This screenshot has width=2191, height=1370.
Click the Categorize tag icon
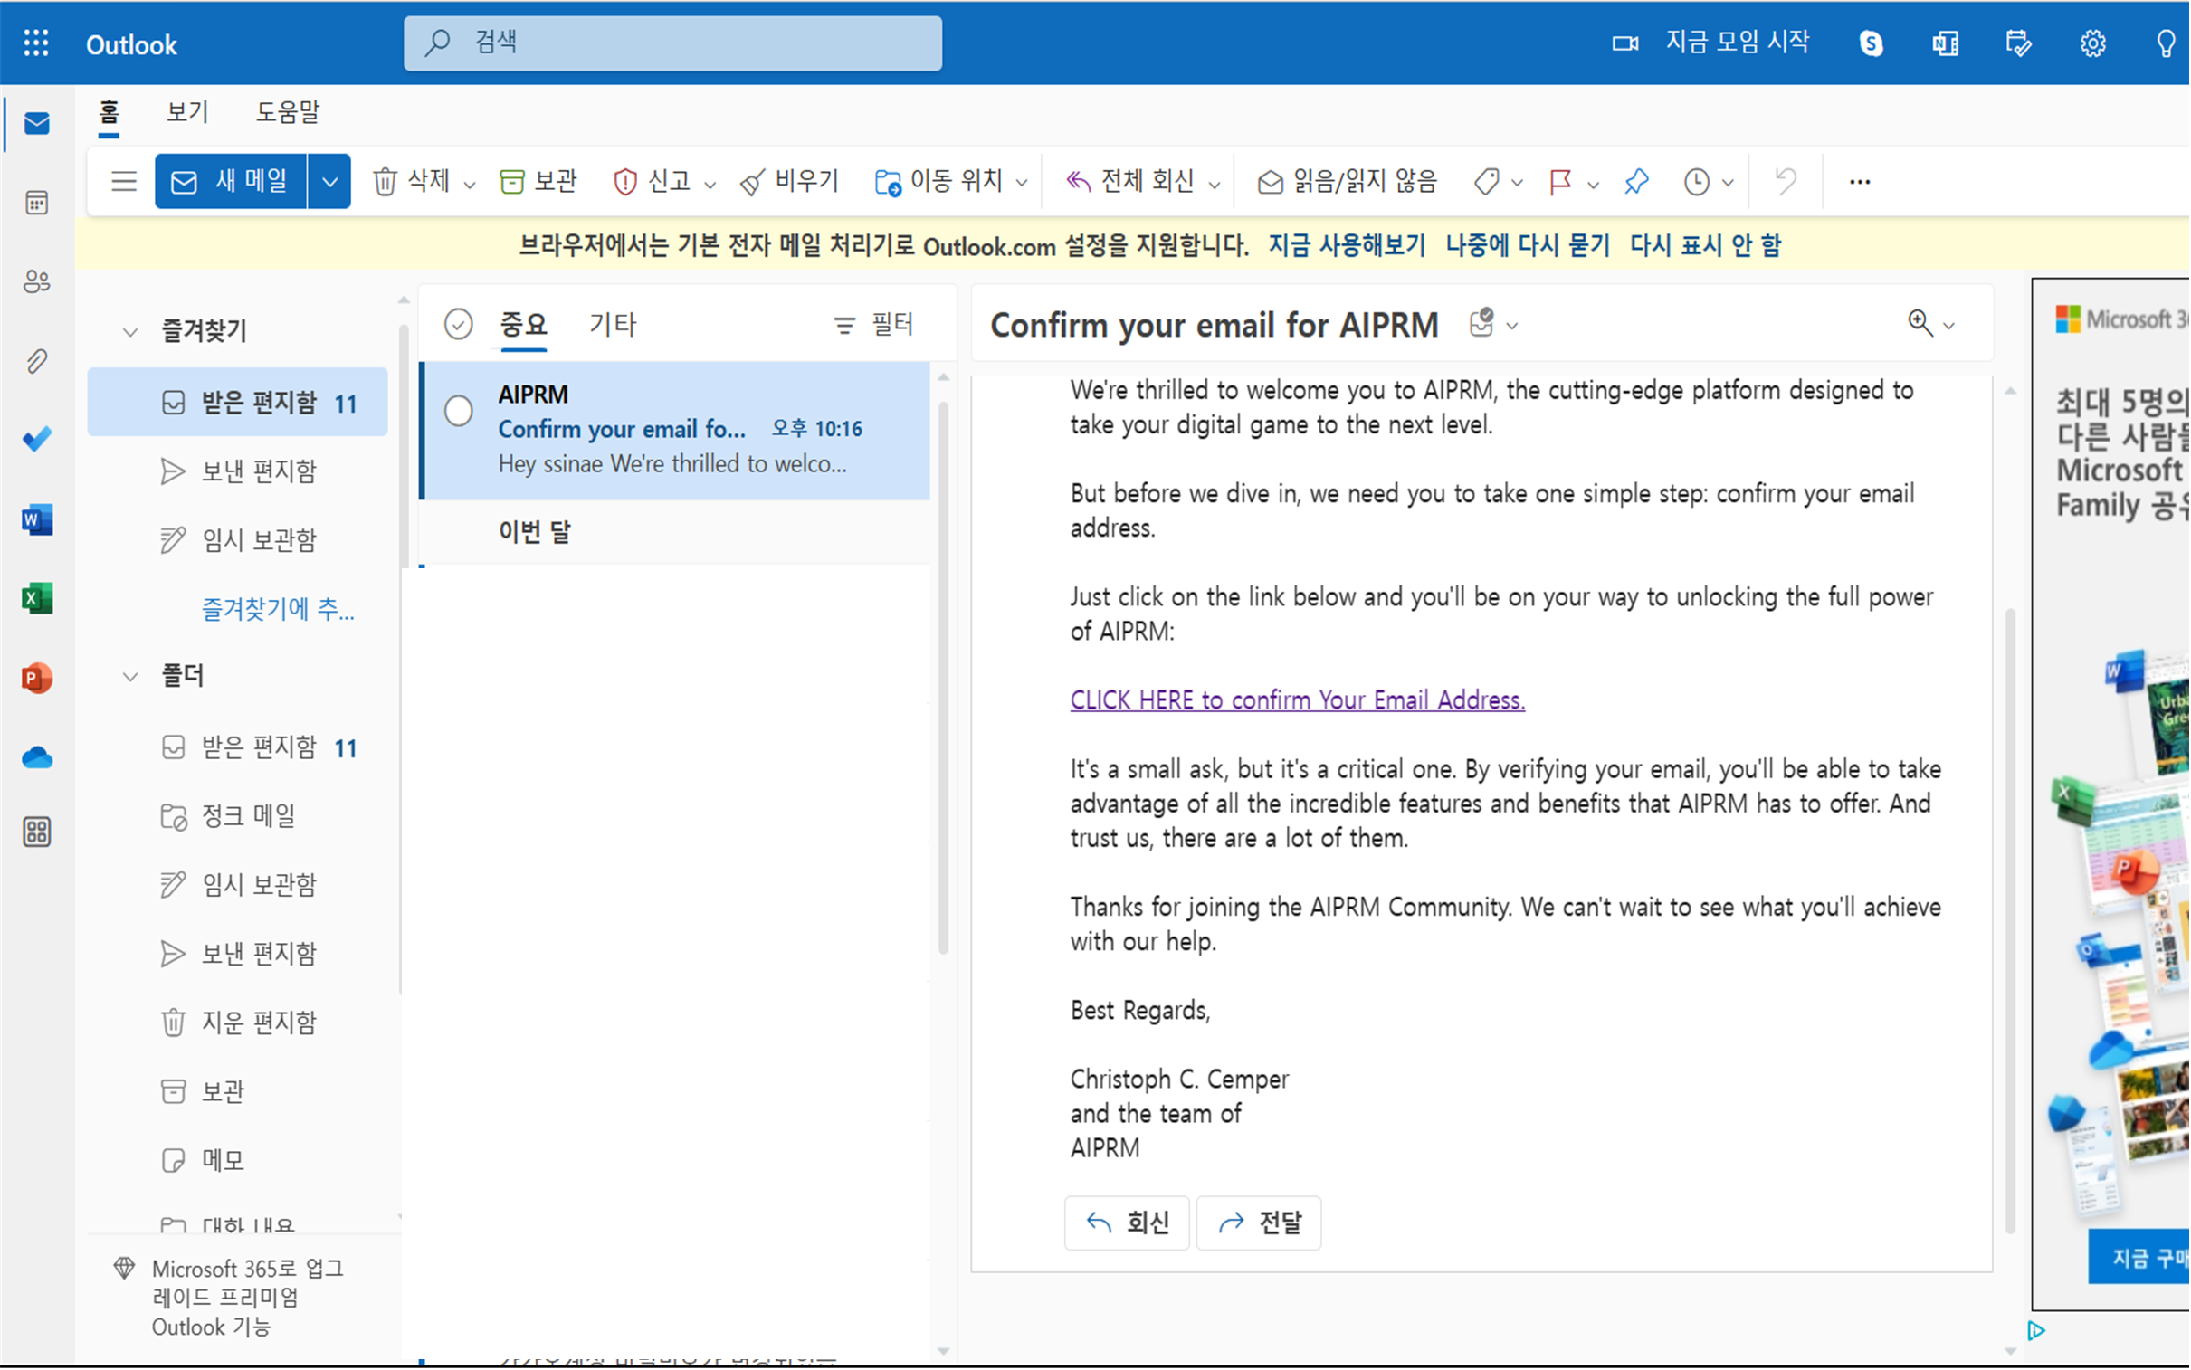tap(1487, 182)
